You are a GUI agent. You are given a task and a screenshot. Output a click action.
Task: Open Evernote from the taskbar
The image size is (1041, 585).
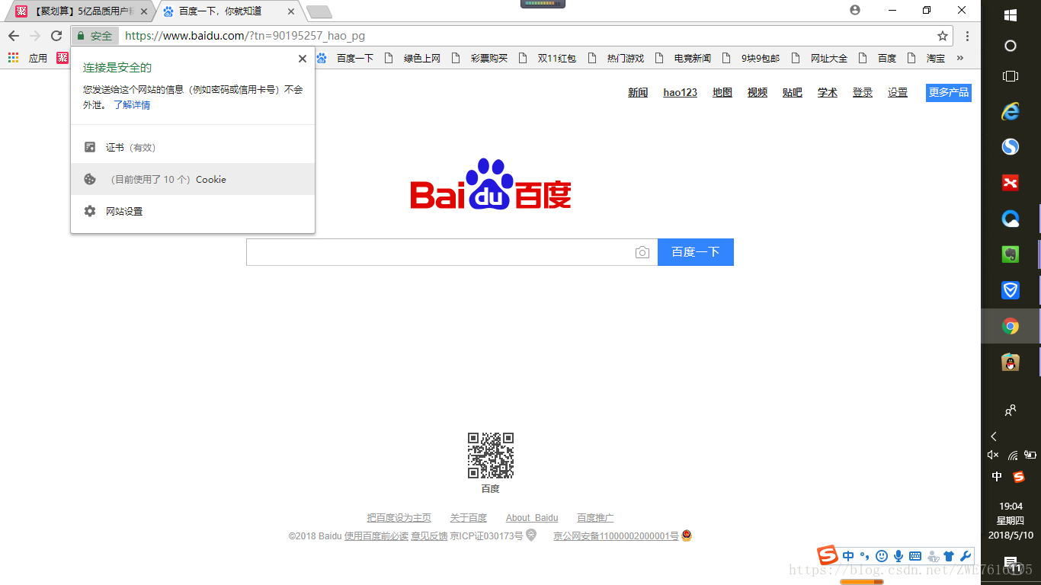coord(1011,254)
